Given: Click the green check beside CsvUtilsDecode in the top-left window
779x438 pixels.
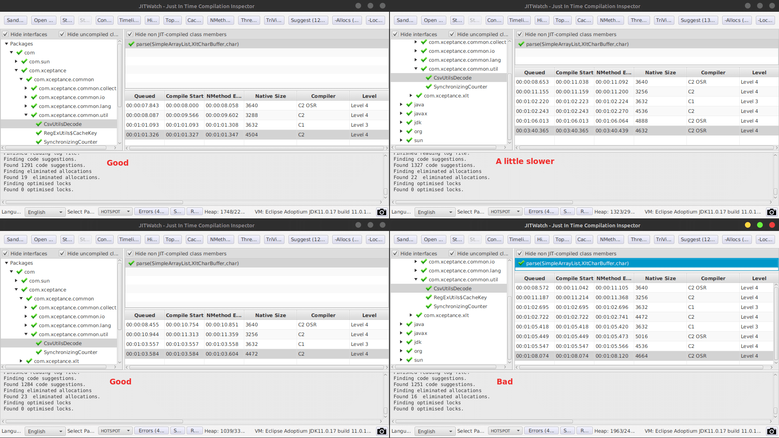Looking at the screenshot, I should tap(39, 124).
